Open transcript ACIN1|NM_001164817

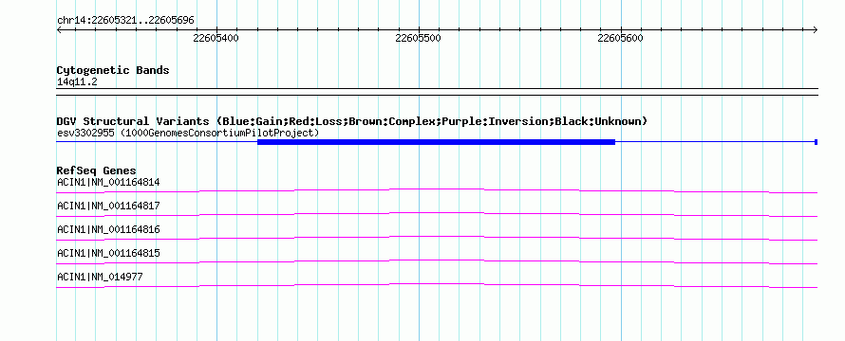pyautogui.click(x=108, y=206)
